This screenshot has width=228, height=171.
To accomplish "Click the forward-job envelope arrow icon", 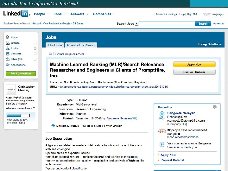I will point(51,54).
